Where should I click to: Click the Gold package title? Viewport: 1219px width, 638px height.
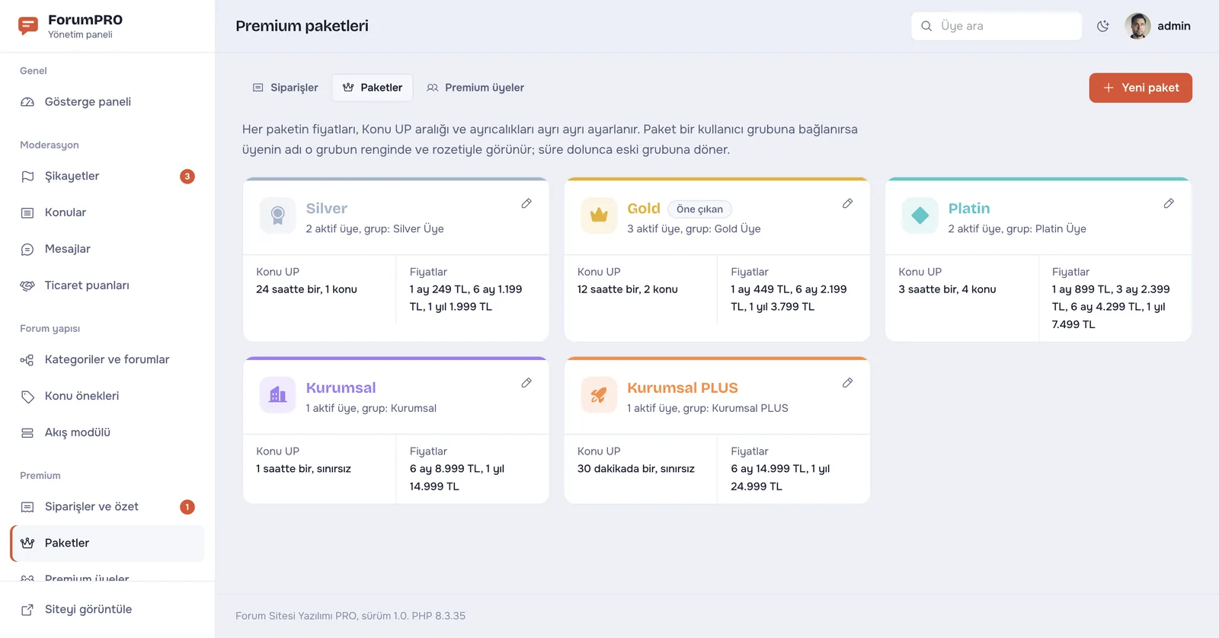(x=644, y=209)
